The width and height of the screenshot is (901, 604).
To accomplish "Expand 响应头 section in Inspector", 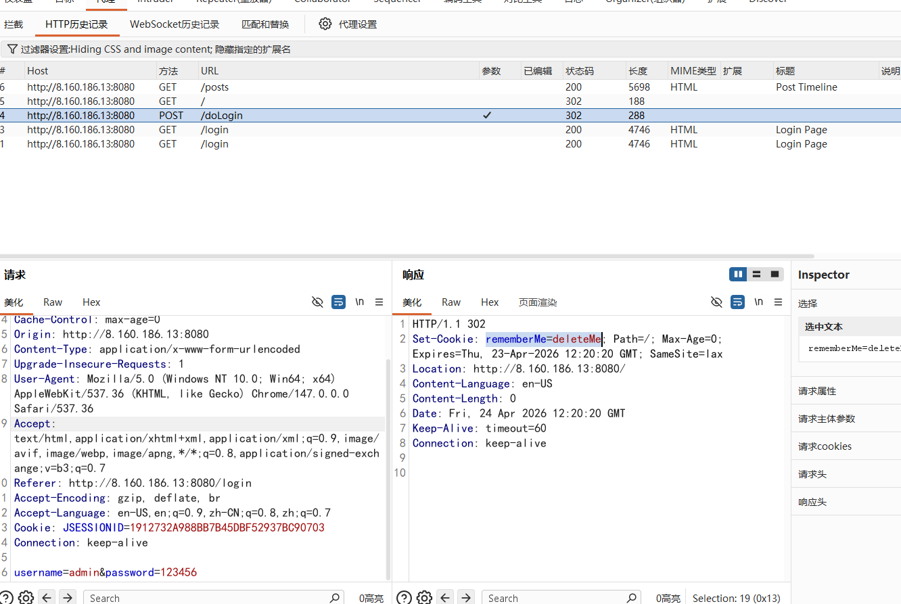I will (x=812, y=502).
